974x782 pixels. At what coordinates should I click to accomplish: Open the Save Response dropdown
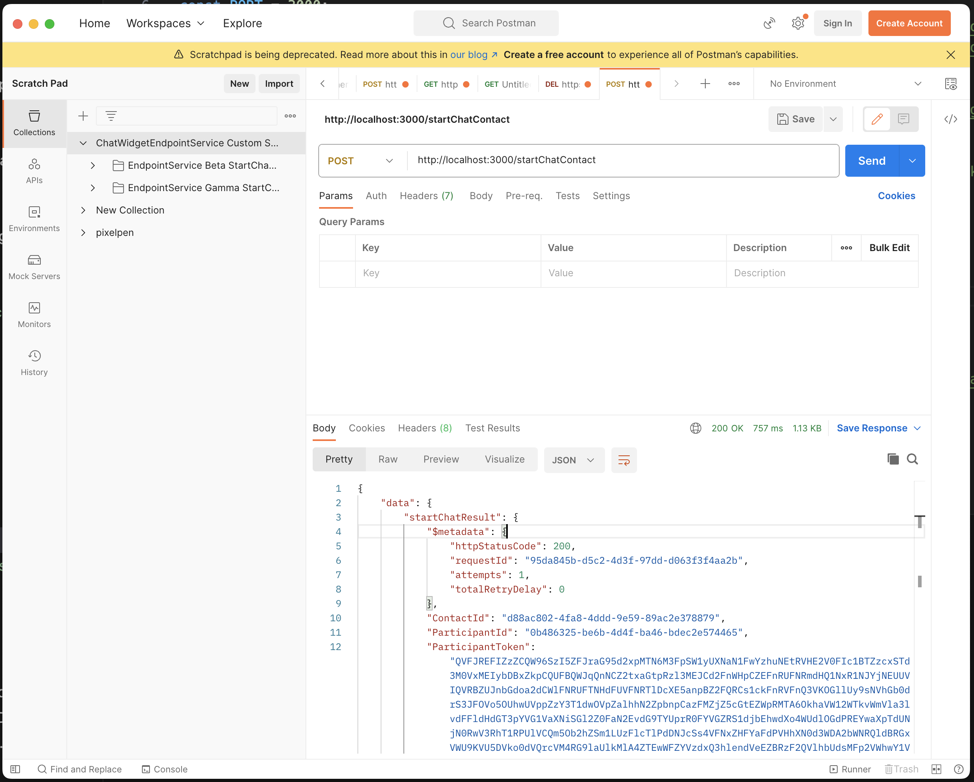pyautogui.click(x=879, y=428)
